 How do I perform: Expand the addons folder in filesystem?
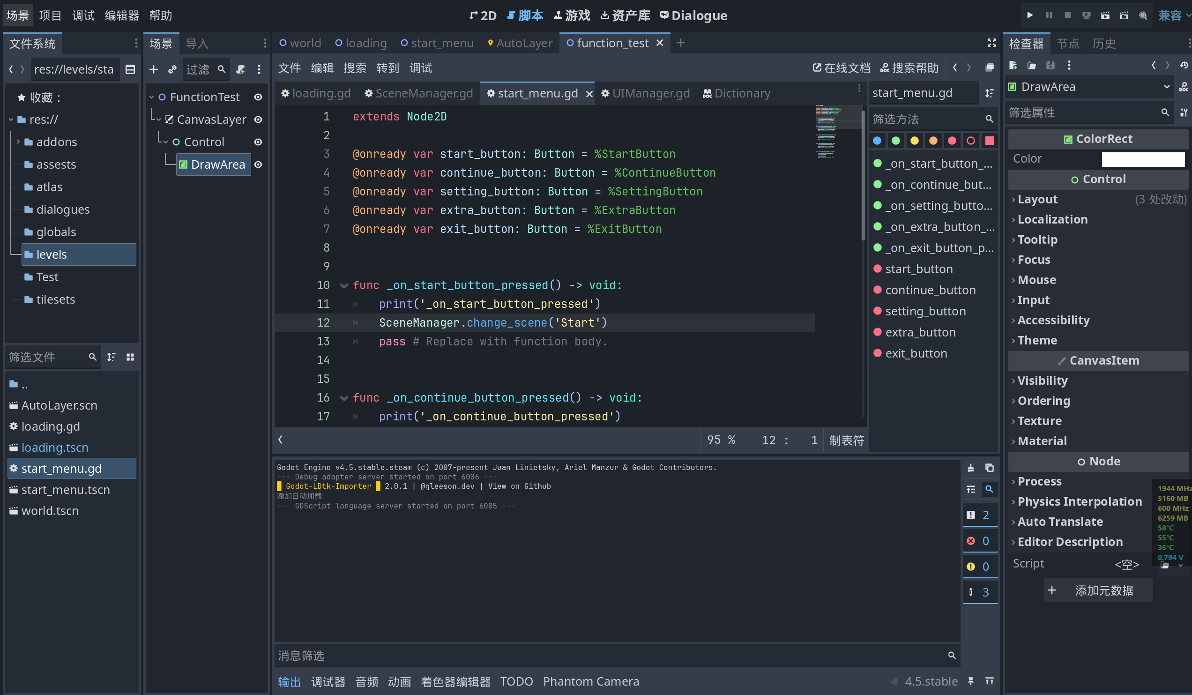pyautogui.click(x=18, y=142)
